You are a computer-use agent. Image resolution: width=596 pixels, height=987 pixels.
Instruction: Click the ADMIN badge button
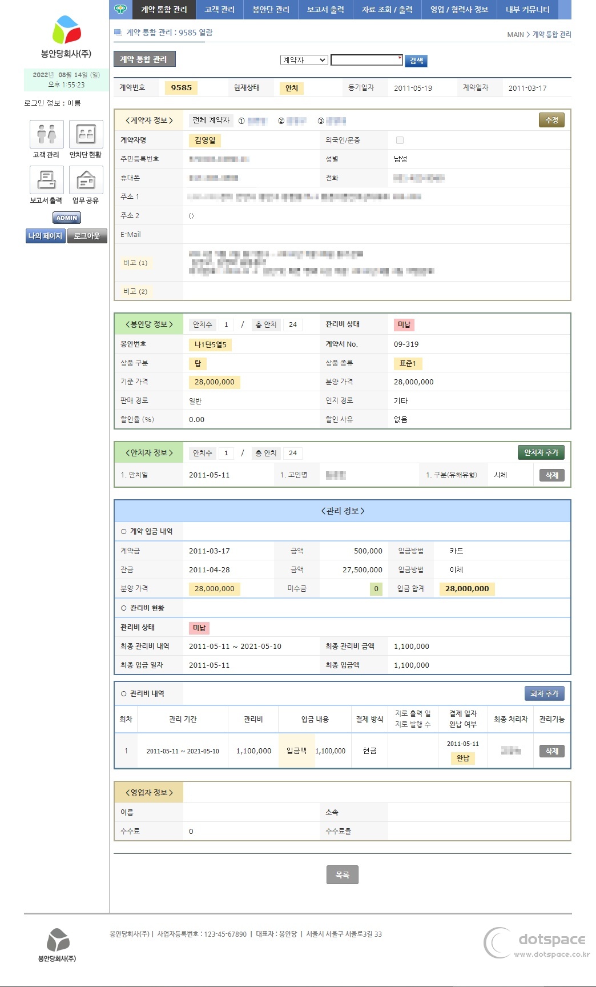coord(67,218)
